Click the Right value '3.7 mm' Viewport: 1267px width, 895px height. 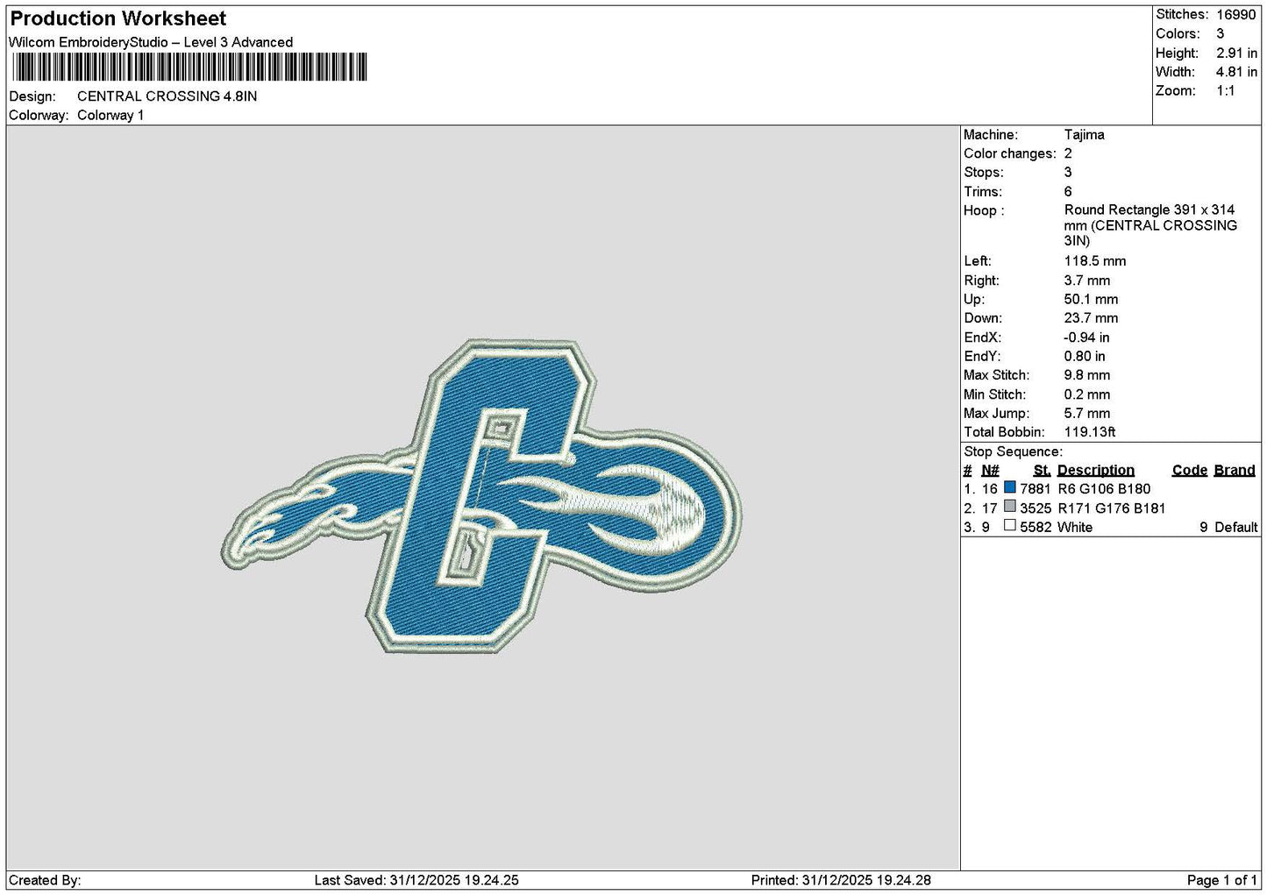1087,281
